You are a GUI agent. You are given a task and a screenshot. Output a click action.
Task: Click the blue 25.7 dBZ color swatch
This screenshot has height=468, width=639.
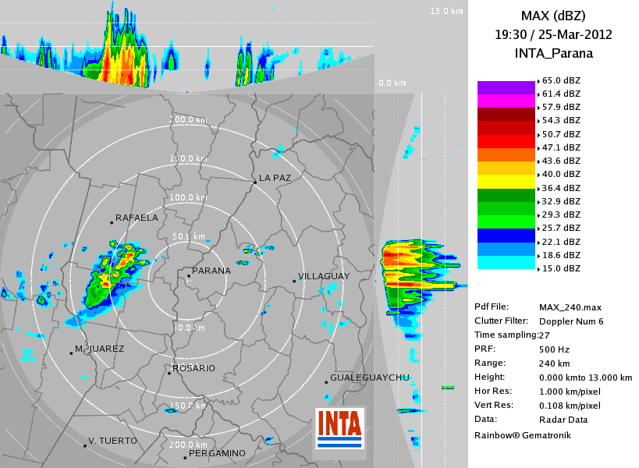pyautogui.click(x=506, y=236)
